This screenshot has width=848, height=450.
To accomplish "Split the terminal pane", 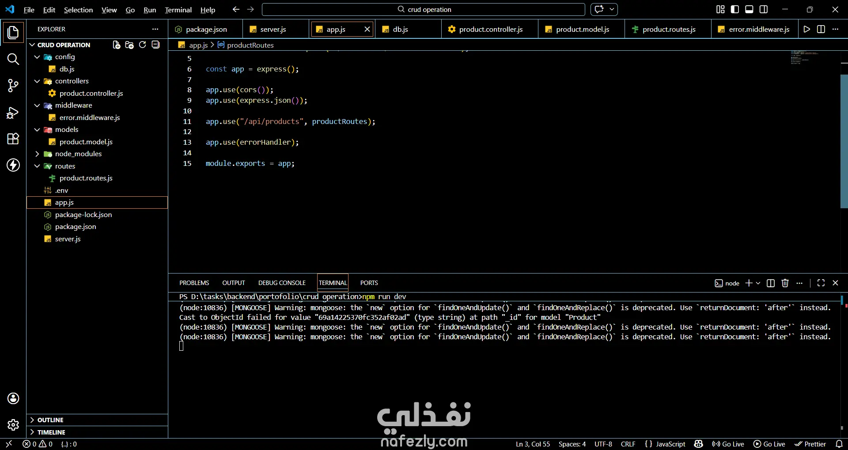I will pos(771,283).
